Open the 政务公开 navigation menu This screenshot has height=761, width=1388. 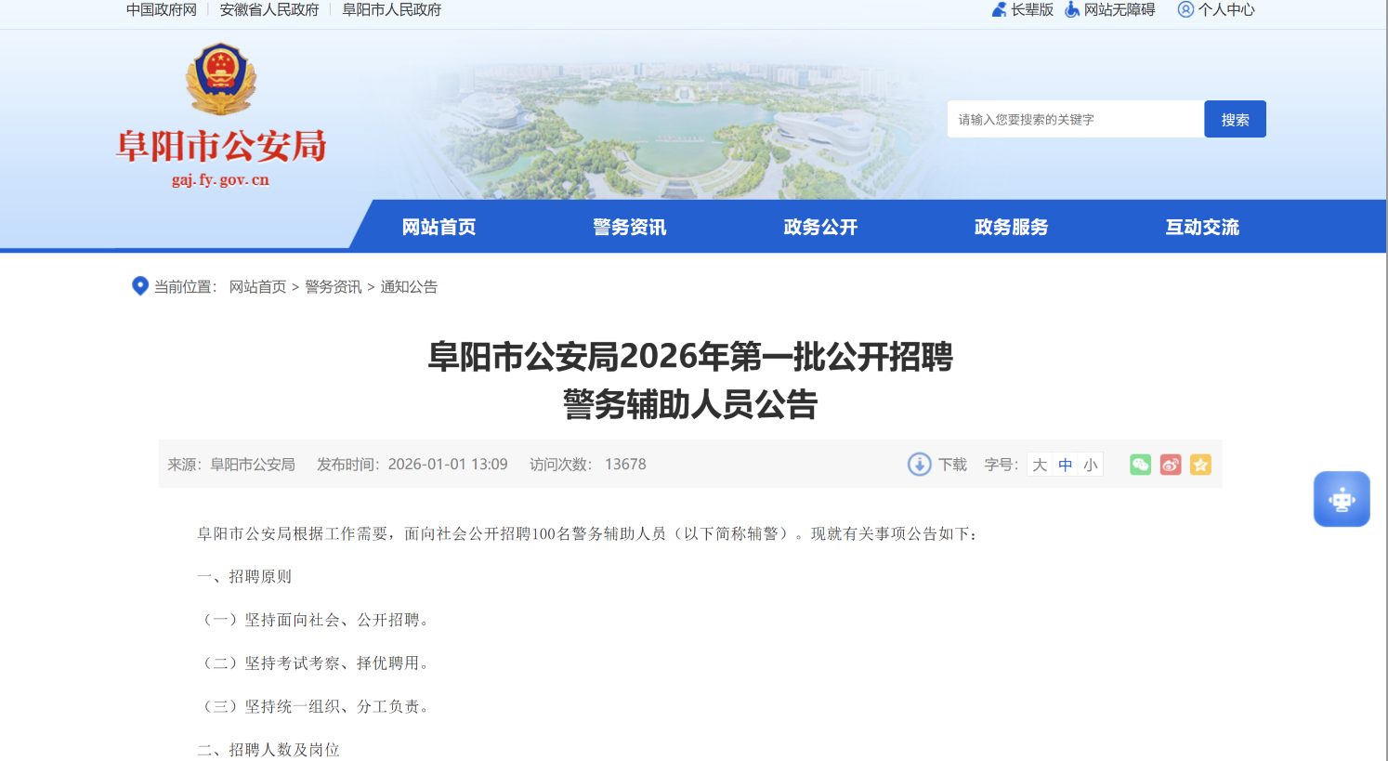tap(819, 226)
